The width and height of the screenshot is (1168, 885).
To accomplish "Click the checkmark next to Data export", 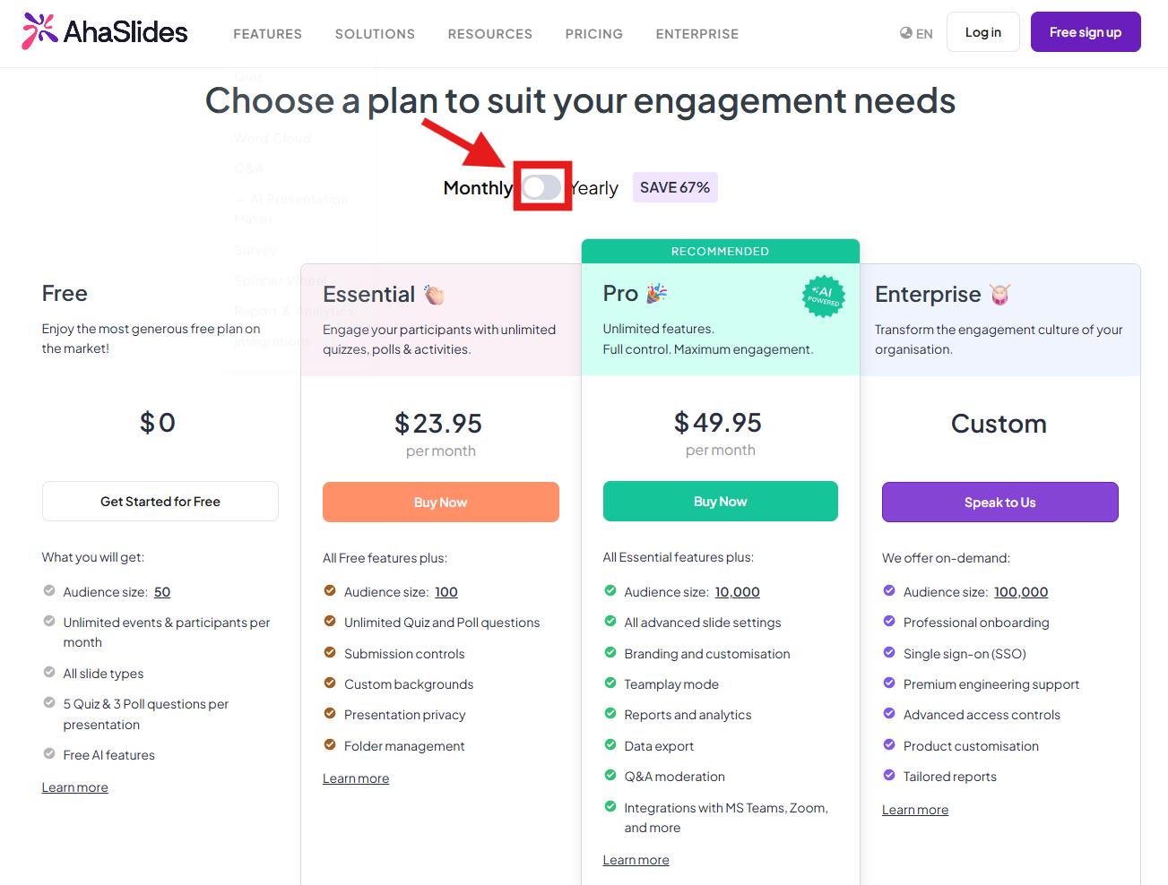I will click(x=610, y=745).
